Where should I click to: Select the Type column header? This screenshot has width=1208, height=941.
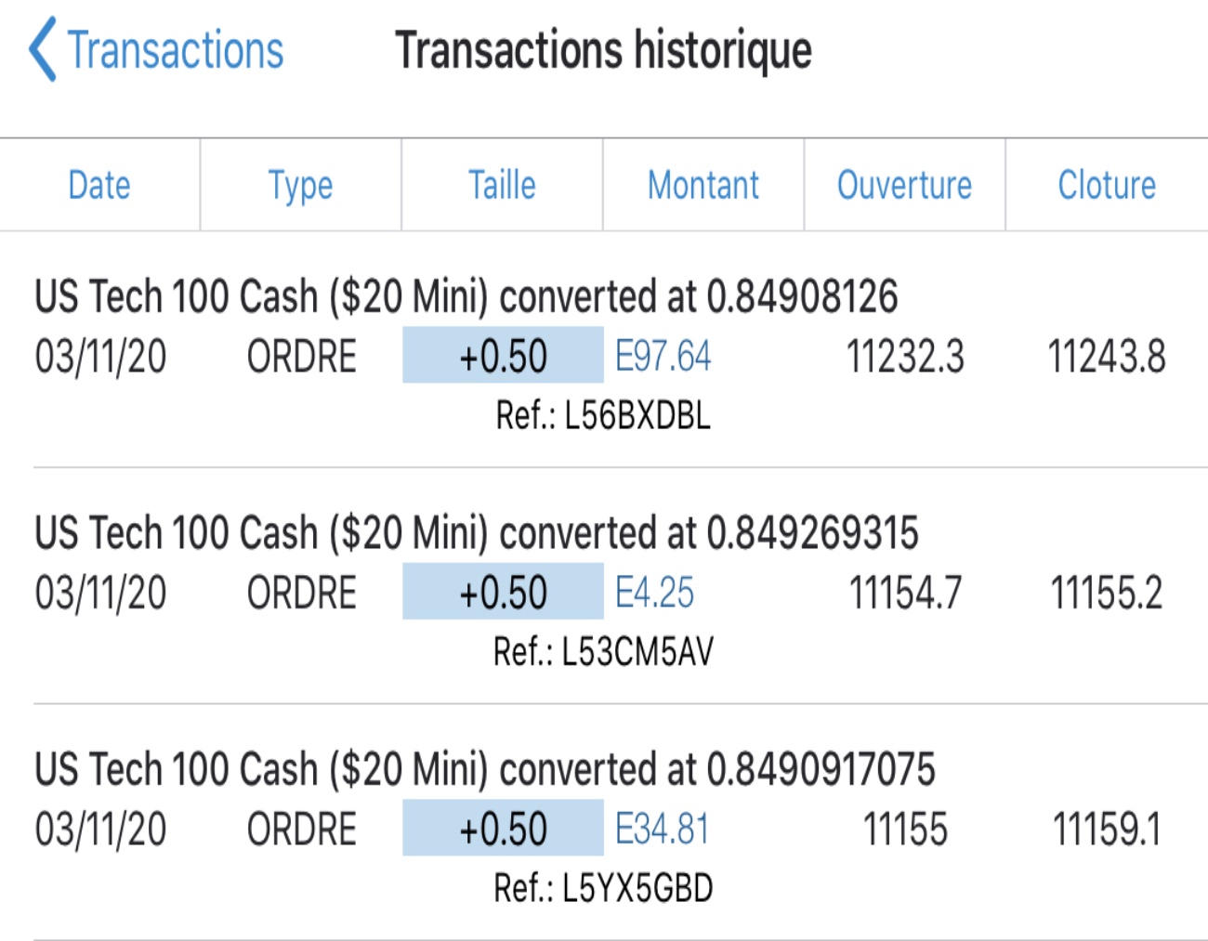[x=300, y=185]
